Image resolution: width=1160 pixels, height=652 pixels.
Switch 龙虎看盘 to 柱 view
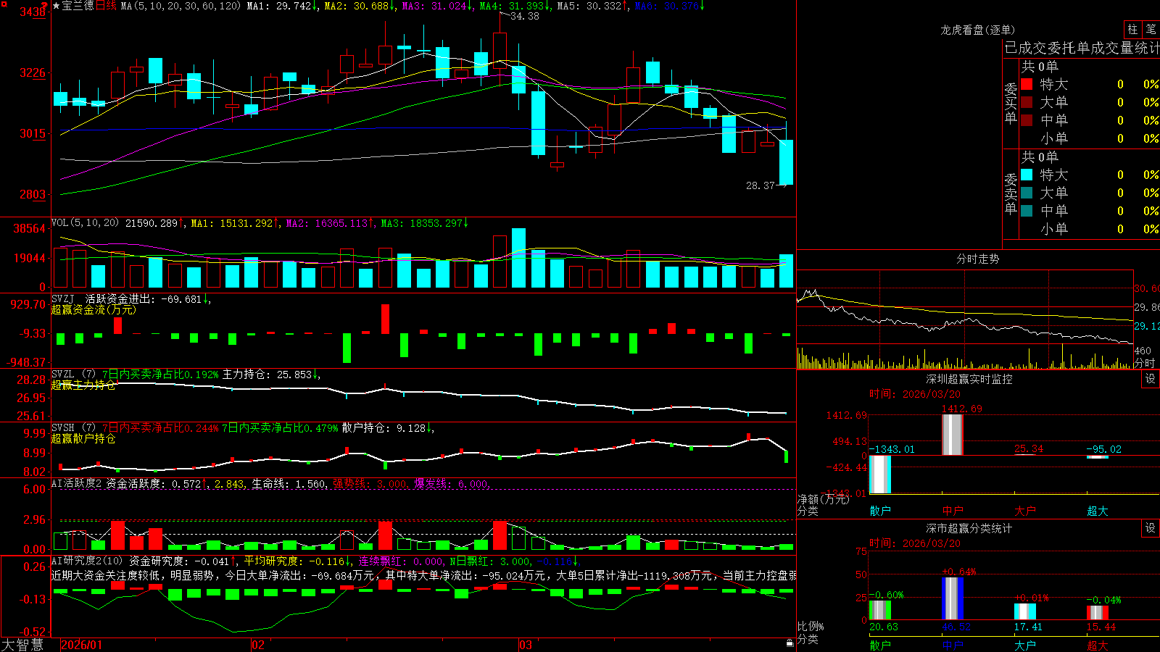[1132, 30]
